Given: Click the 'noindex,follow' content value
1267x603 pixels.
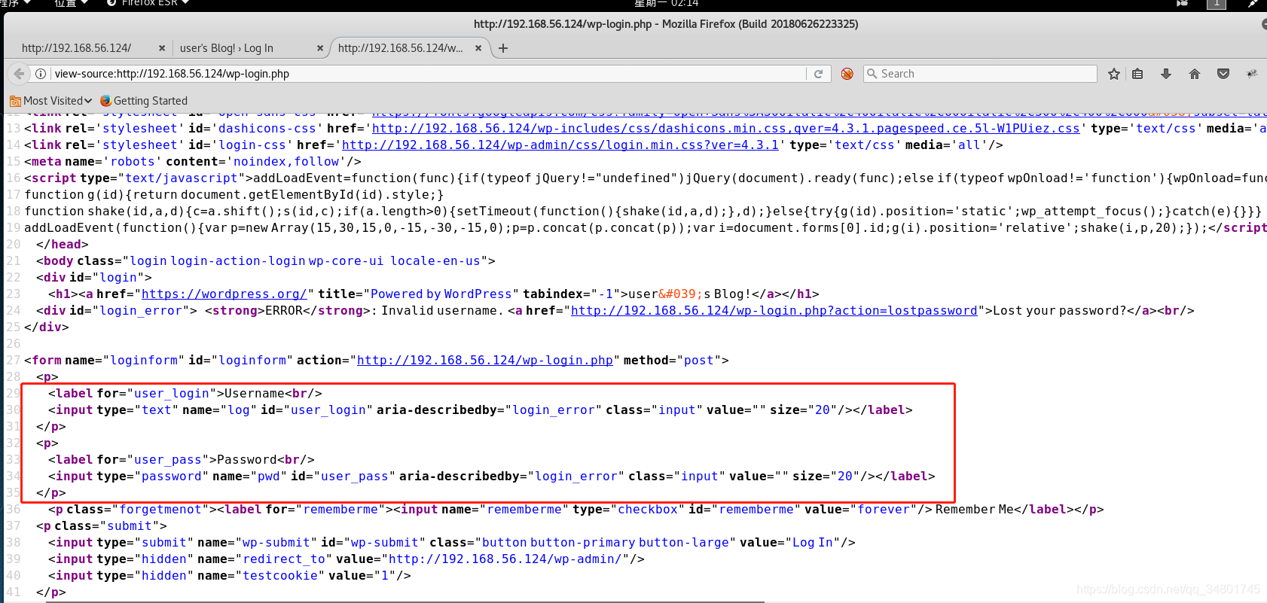Looking at the screenshot, I should point(286,162).
